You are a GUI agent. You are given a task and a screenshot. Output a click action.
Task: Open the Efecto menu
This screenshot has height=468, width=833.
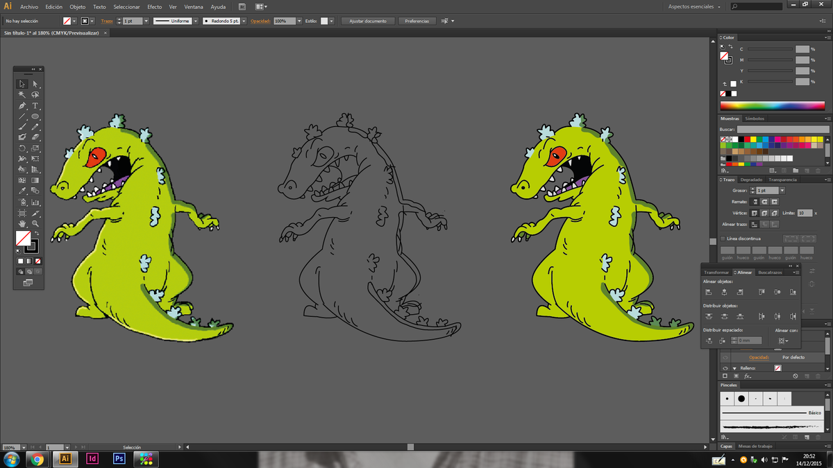(x=154, y=7)
